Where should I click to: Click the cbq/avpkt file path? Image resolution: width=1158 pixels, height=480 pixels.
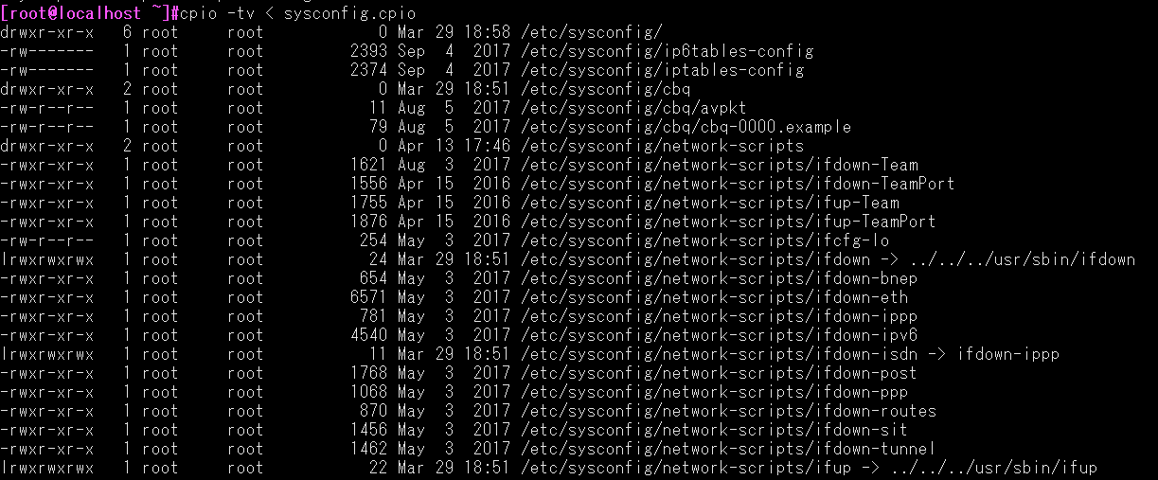tap(633, 108)
